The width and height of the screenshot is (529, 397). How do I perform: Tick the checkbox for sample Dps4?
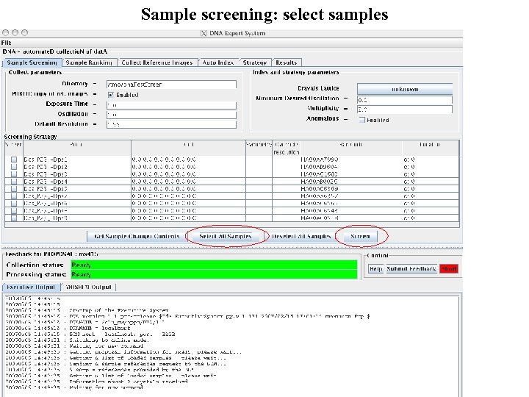coord(14,182)
